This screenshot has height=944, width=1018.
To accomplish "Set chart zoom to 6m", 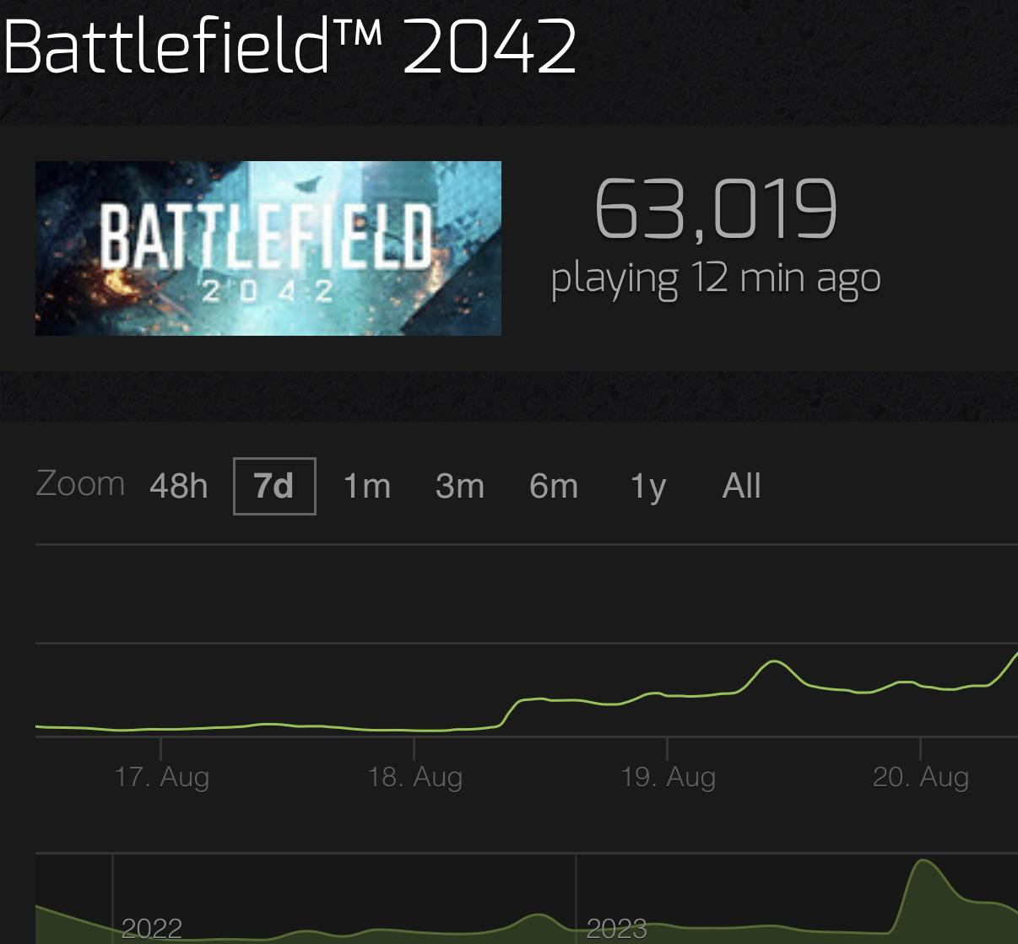I will 554,486.
